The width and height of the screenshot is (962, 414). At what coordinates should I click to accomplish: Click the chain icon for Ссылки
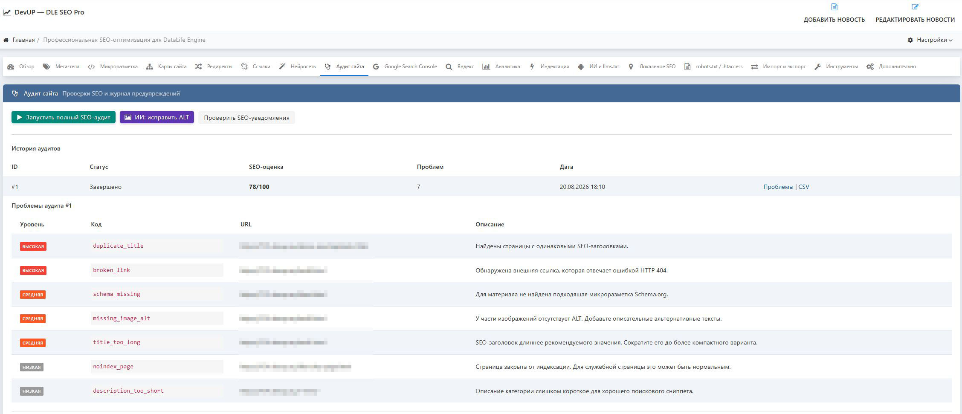[x=244, y=67]
